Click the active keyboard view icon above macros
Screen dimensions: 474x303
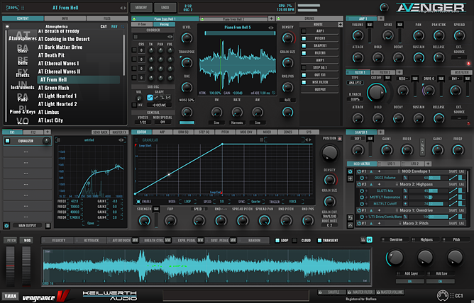370,240
